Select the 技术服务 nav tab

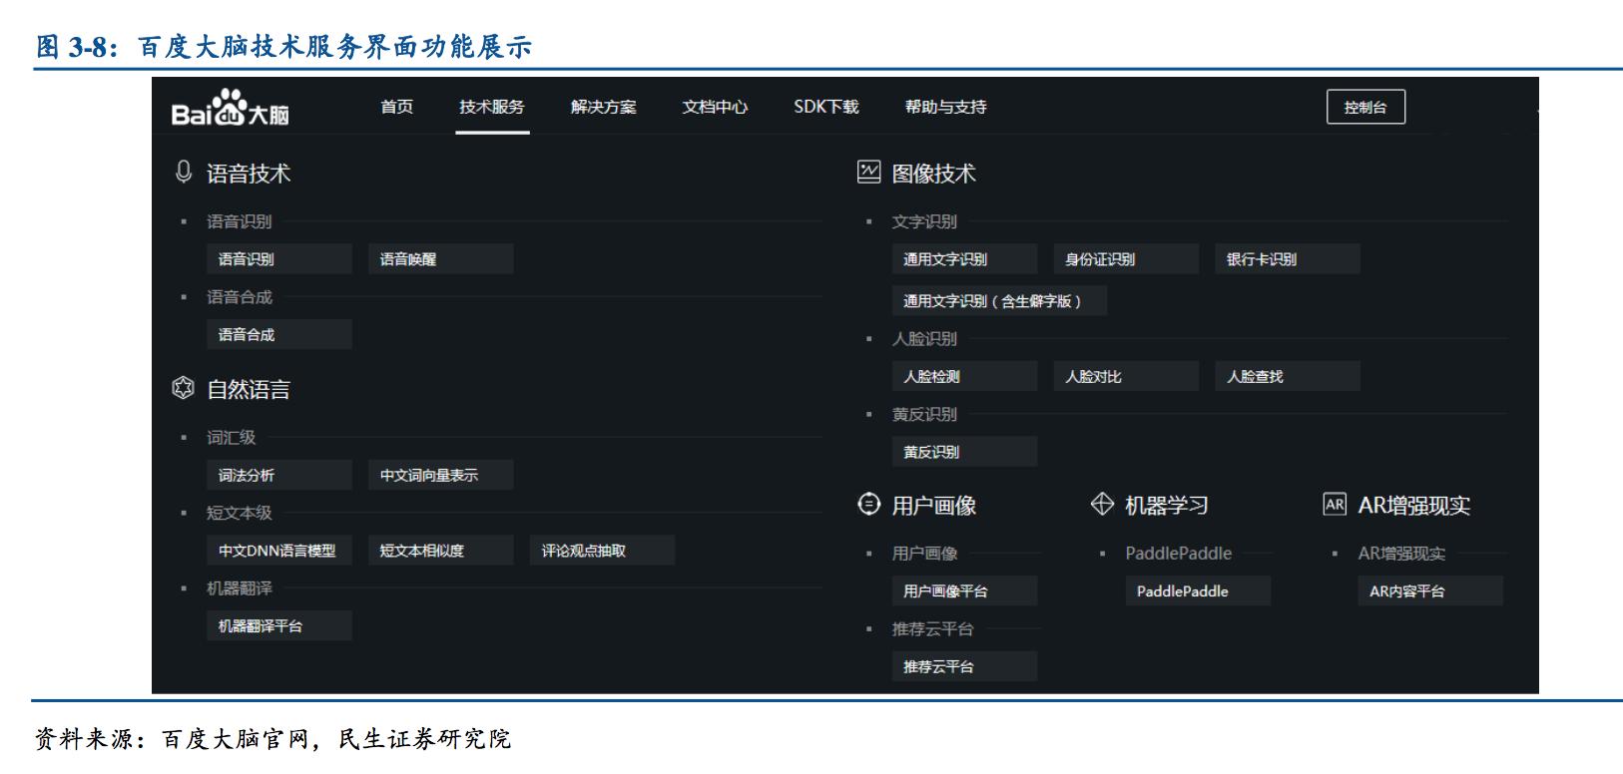coord(491,107)
